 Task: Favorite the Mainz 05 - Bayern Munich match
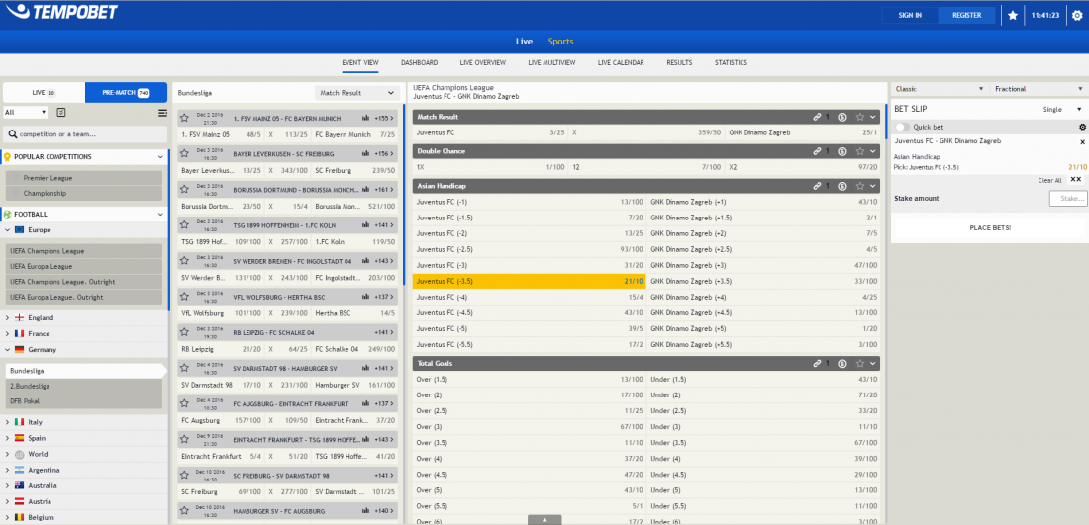click(185, 118)
